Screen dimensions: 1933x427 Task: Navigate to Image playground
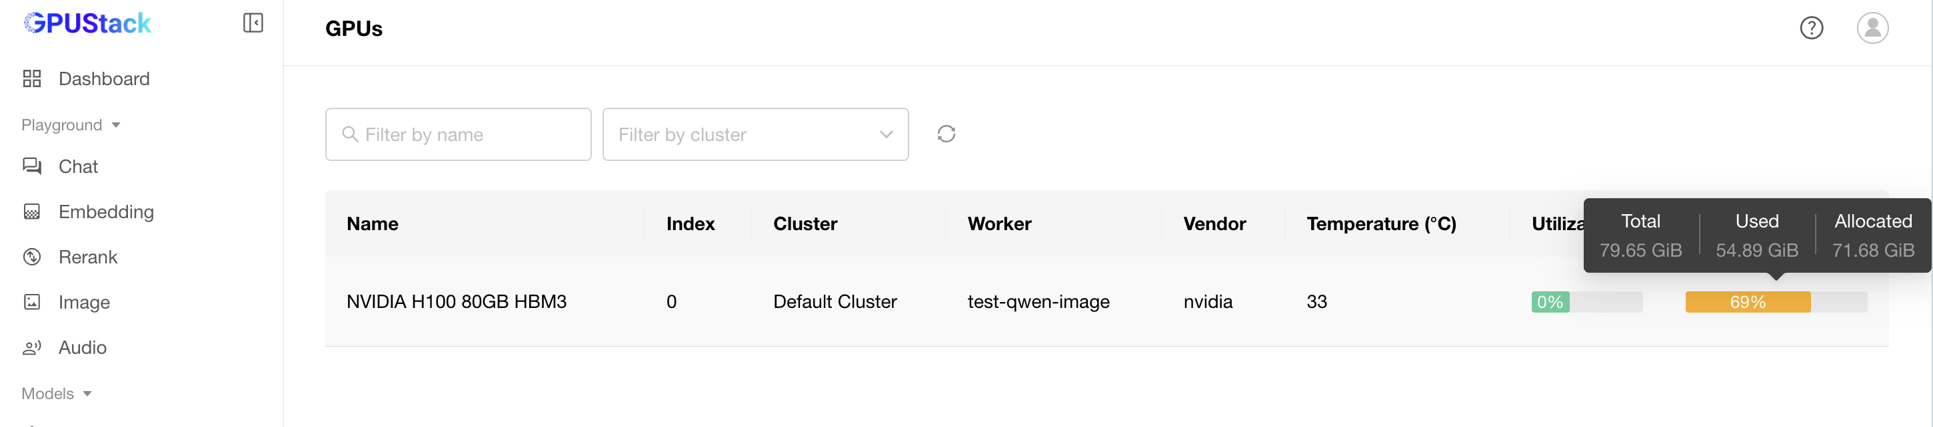click(84, 303)
